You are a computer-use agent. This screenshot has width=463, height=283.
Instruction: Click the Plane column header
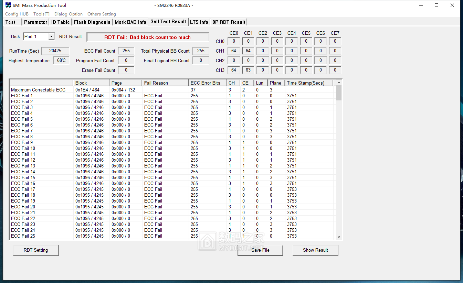coord(276,83)
